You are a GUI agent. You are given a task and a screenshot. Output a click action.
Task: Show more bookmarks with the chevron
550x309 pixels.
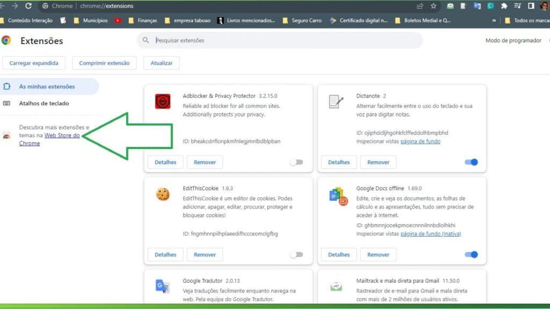tap(494, 20)
